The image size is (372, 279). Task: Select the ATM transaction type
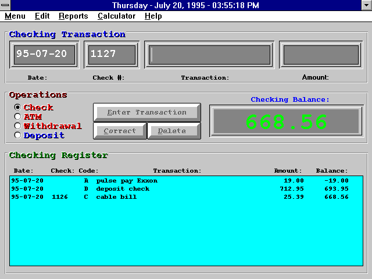coord(18,117)
